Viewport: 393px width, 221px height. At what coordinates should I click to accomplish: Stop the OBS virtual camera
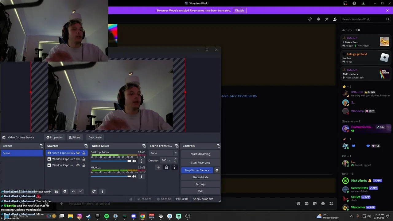click(197, 170)
